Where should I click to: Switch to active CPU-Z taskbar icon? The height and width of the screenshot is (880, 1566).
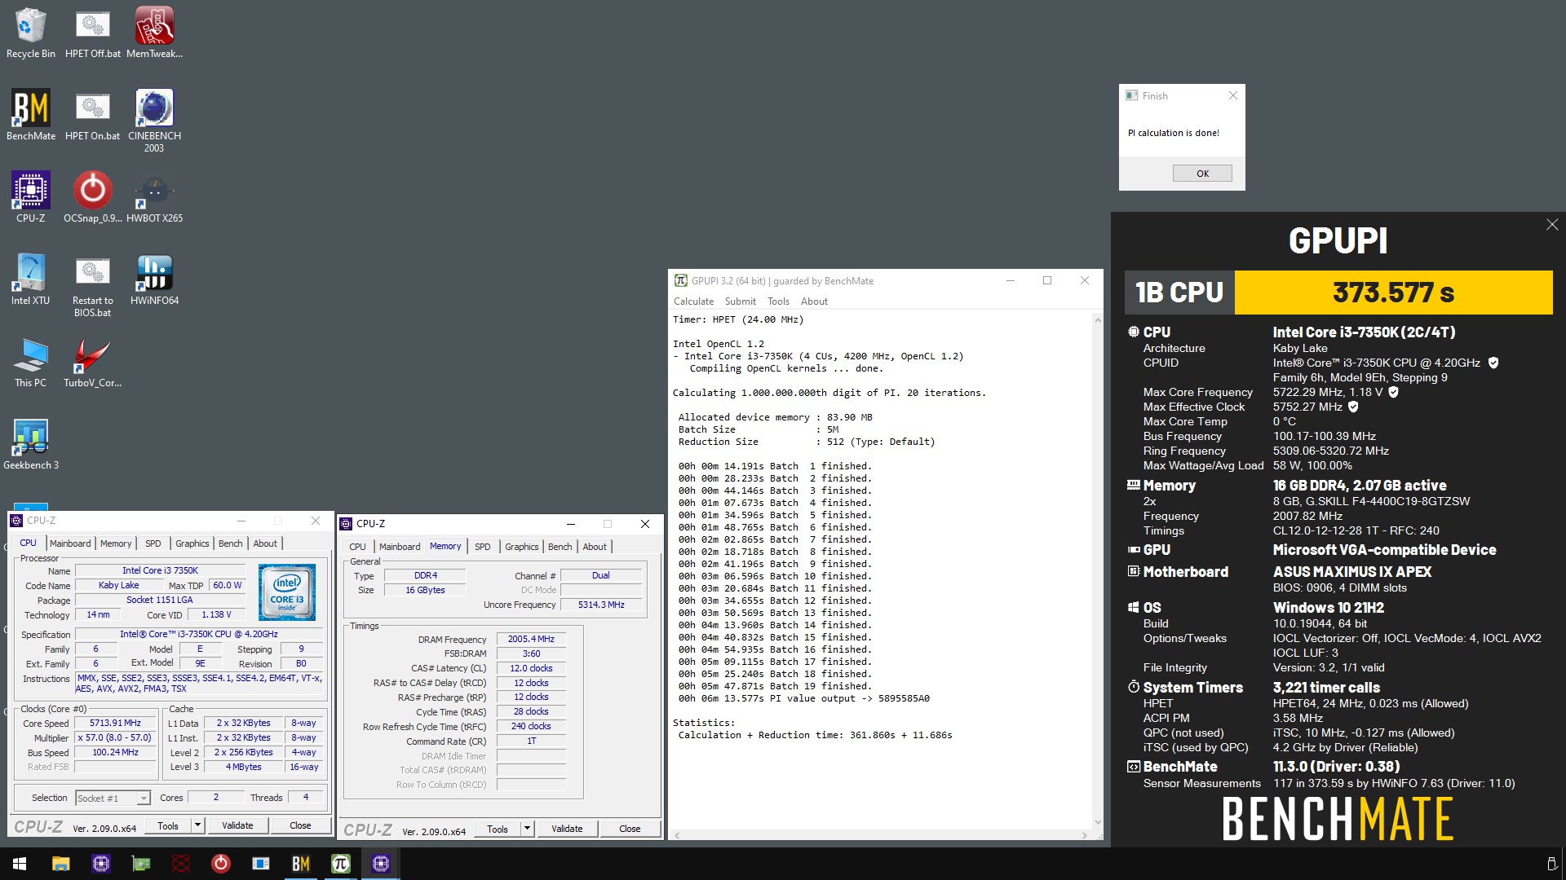(x=380, y=864)
